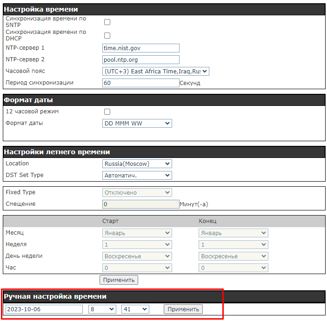This screenshot has height=321, width=327.
Task: Enable the 12 часовой режим checkbox
Action: (107, 112)
